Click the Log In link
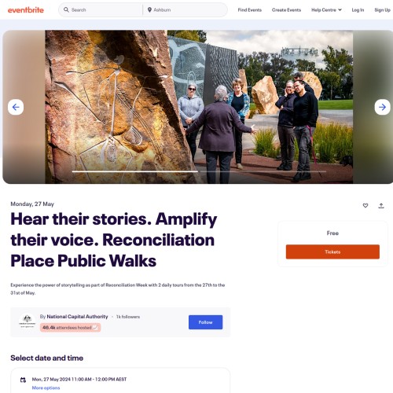The height and width of the screenshot is (393, 393). tap(358, 10)
